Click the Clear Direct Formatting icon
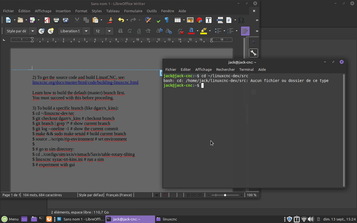The height and width of the screenshot is (223, 357). pyautogui.click(x=180, y=31)
